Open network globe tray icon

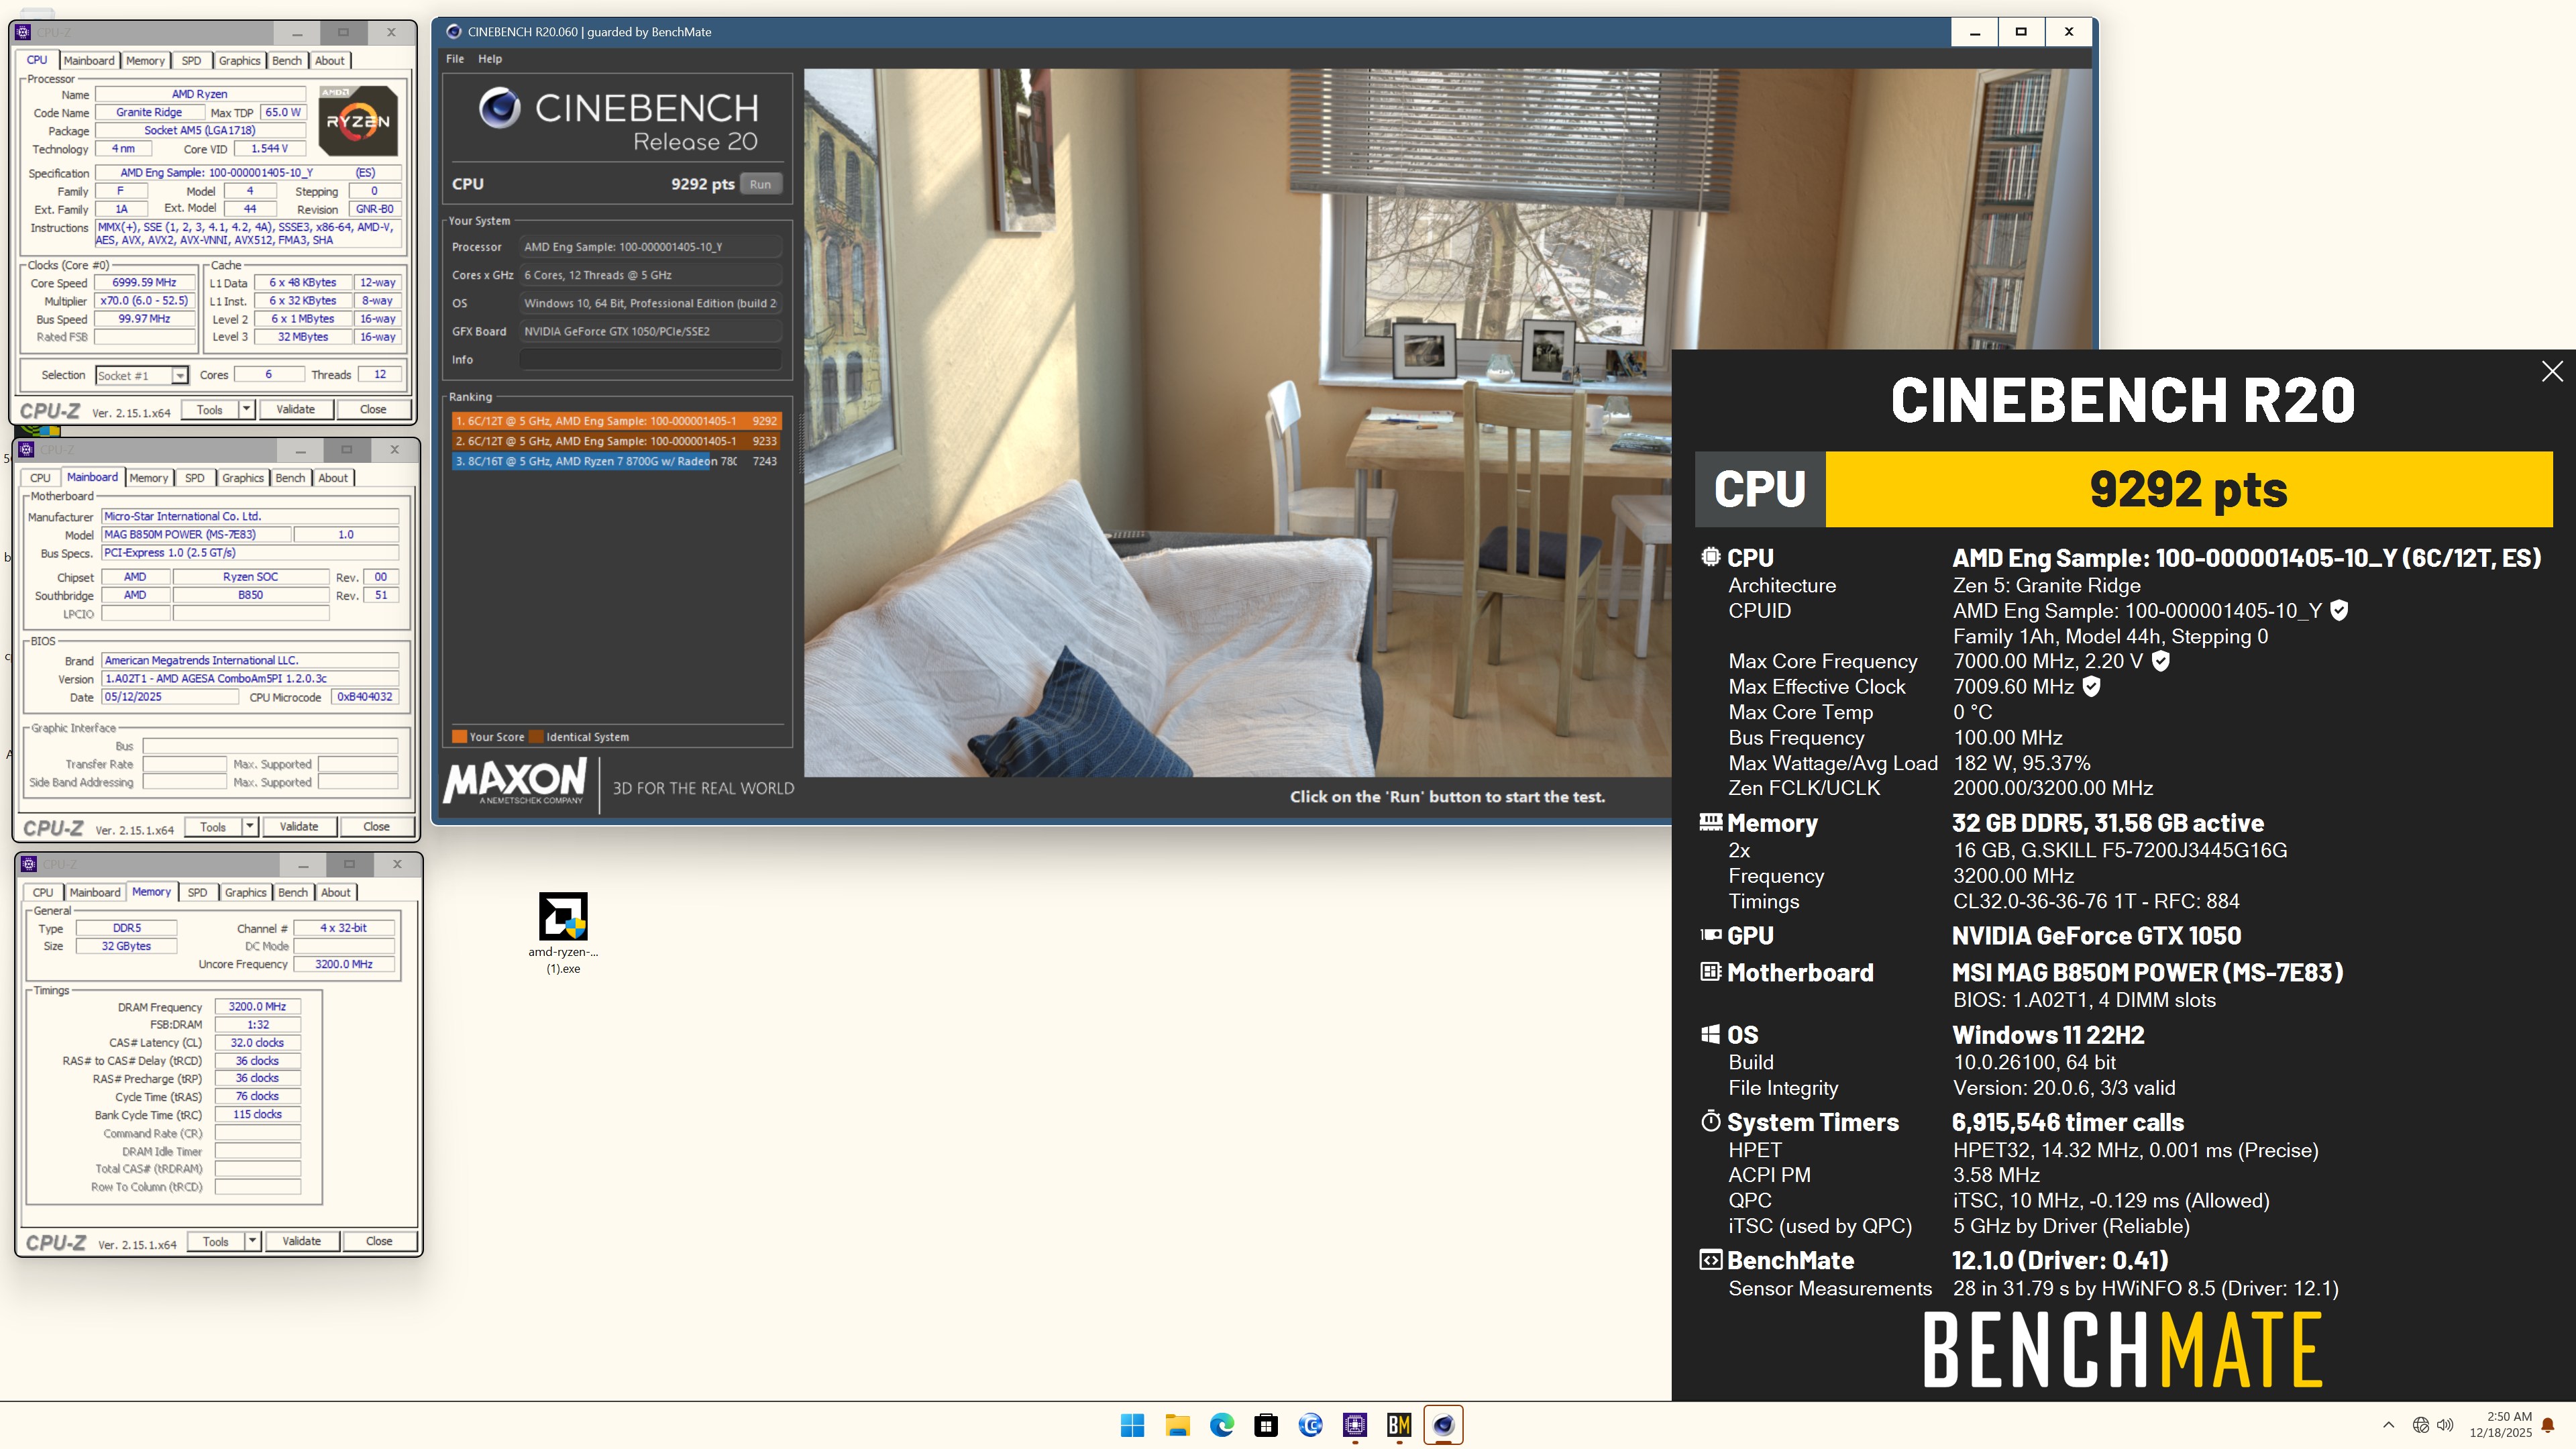click(x=2421, y=1425)
